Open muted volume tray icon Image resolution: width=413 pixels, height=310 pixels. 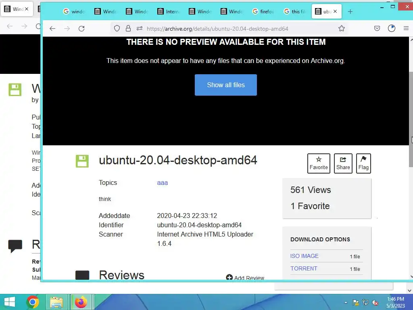[375, 302]
